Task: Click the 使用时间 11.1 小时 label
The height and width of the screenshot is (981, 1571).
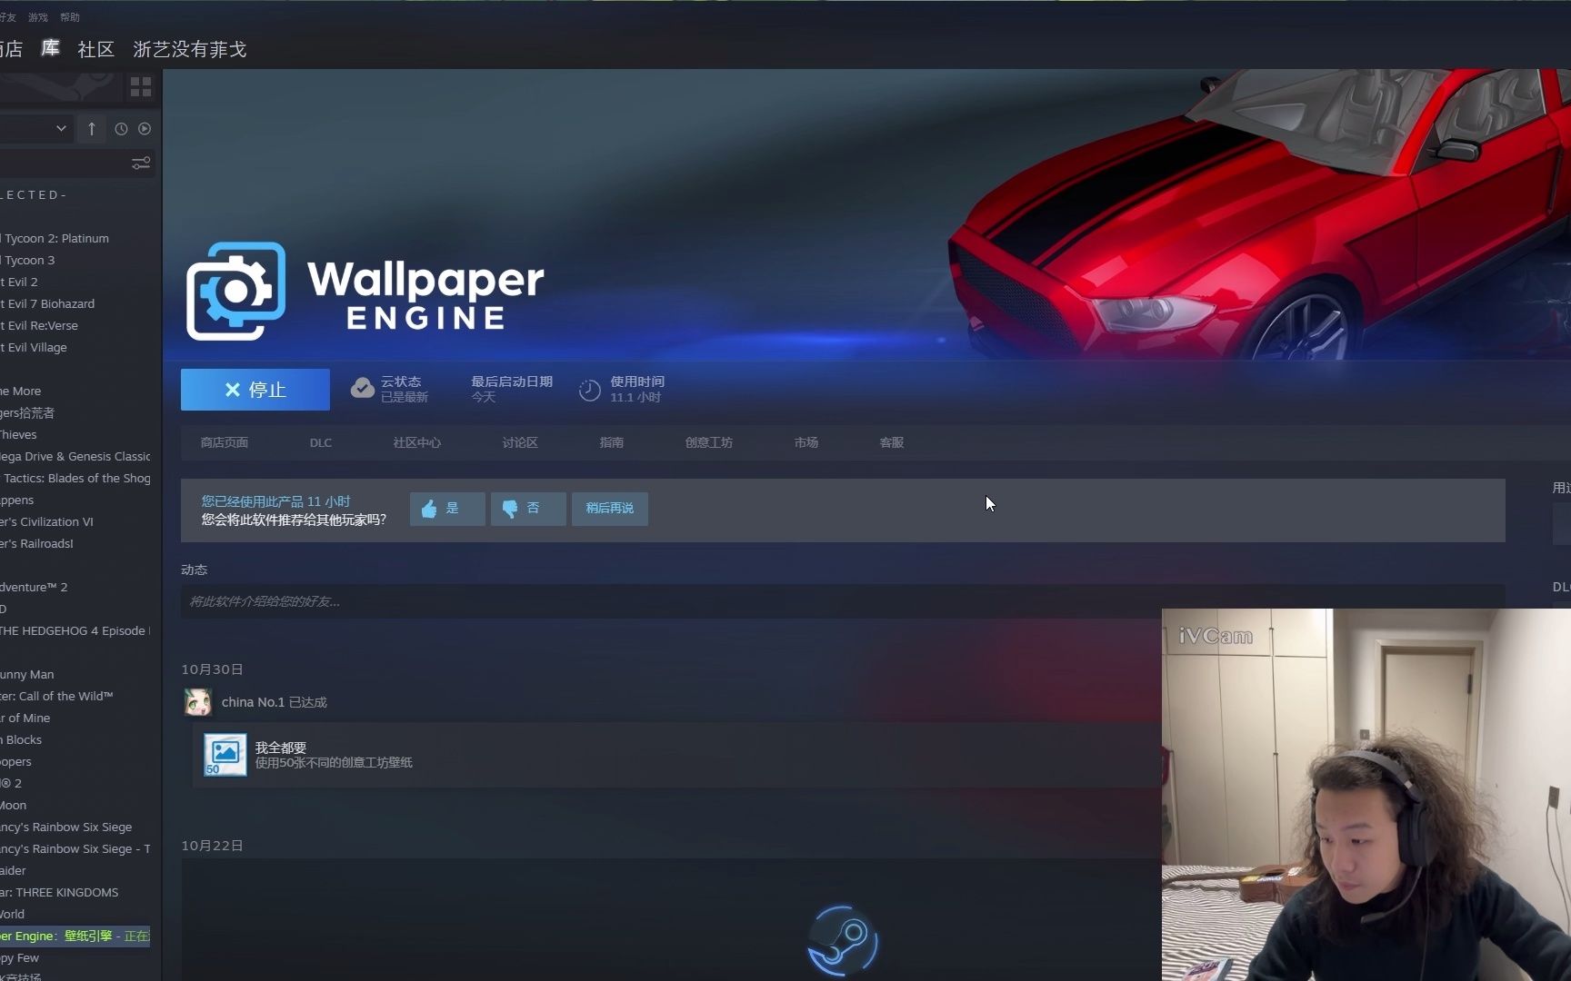Action: [x=636, y=390]
